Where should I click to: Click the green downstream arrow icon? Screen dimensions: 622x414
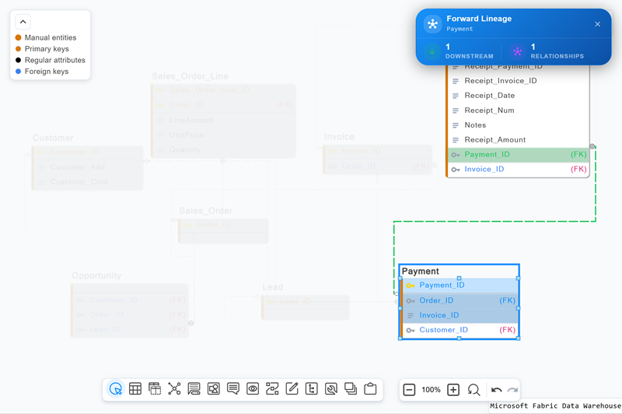(432, 51)
